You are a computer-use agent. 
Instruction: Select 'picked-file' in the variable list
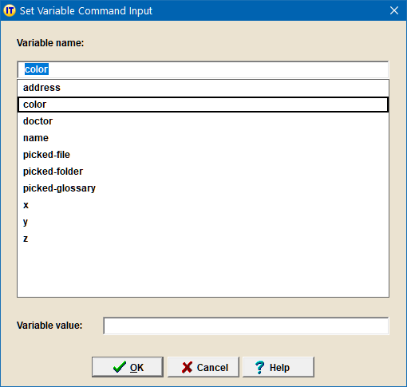(203, 155)
